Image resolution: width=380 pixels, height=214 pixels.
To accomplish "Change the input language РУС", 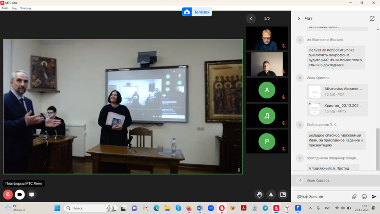I will [327, 208].
